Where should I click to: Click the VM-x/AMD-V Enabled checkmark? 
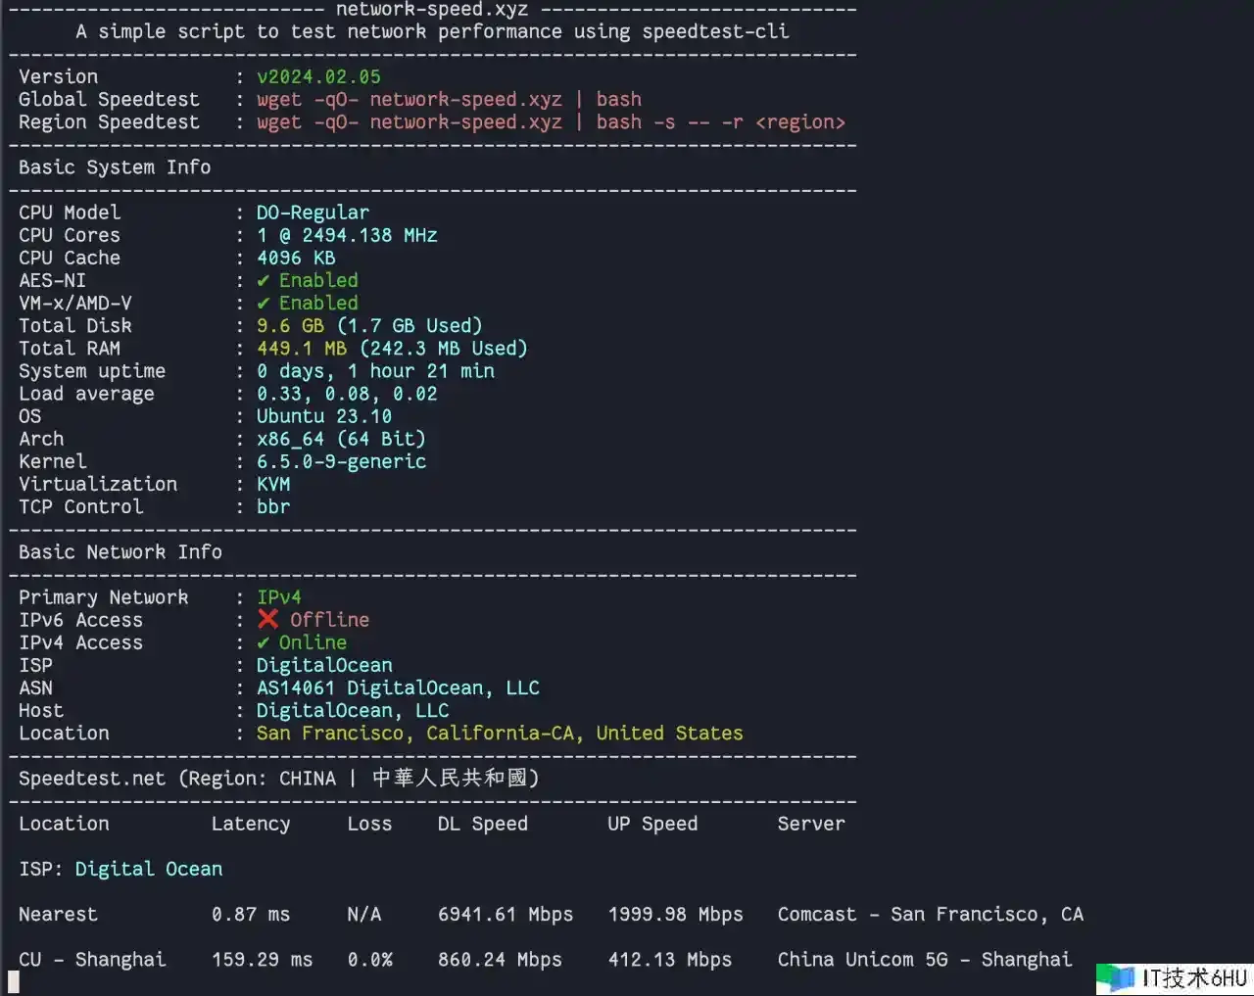click(263, 304)
